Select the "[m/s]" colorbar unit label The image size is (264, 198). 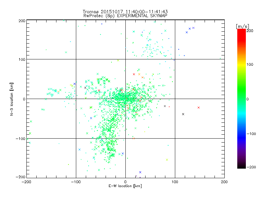tap(242, 26)
